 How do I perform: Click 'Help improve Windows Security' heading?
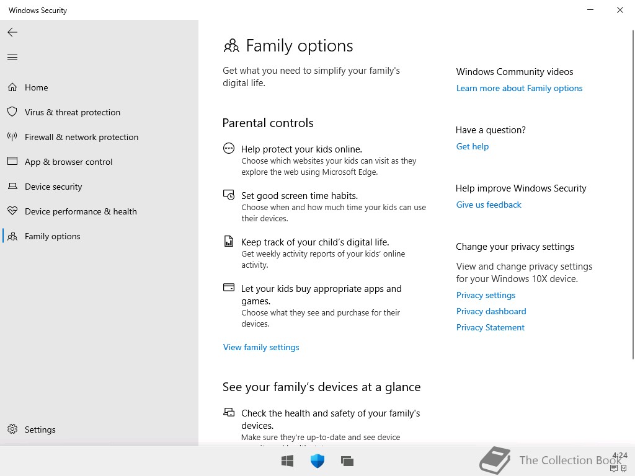521,188
